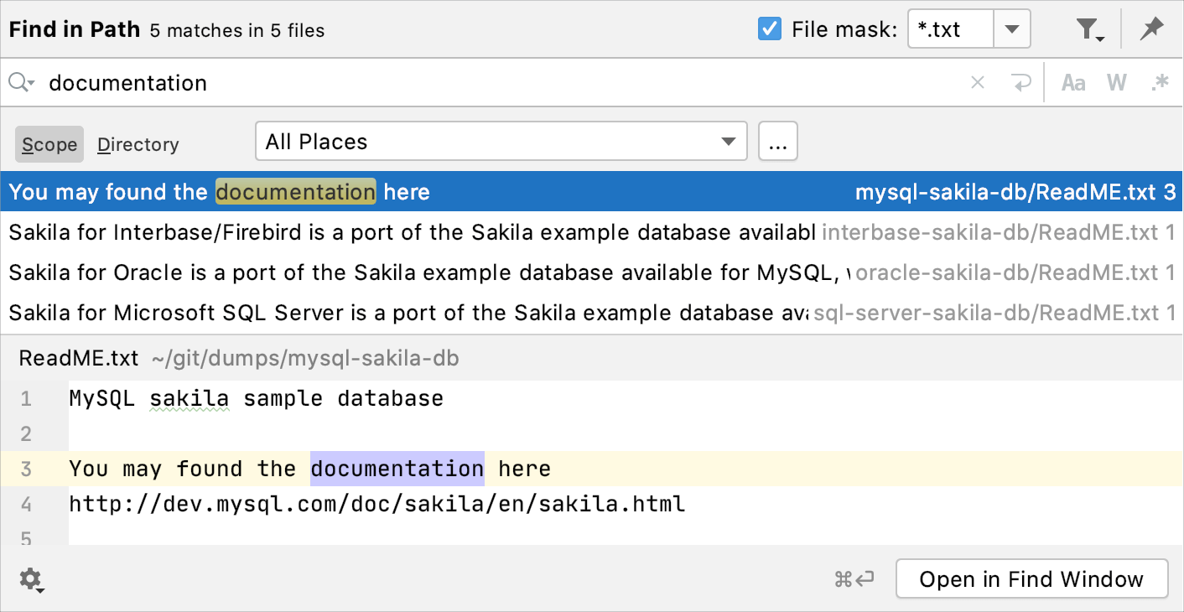Screen dimensions: 1184x612
Task: Click the insert-newline arrow icon
Action: click(x=1021, y=82)
